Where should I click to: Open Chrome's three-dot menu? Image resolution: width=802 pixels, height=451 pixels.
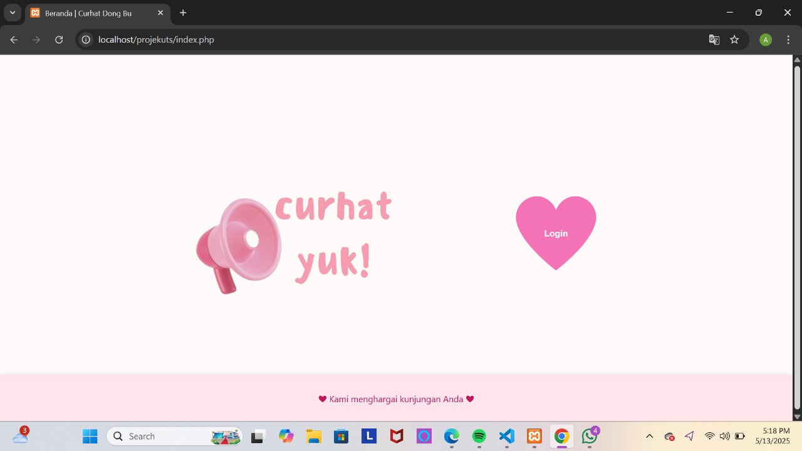(788, 39)
